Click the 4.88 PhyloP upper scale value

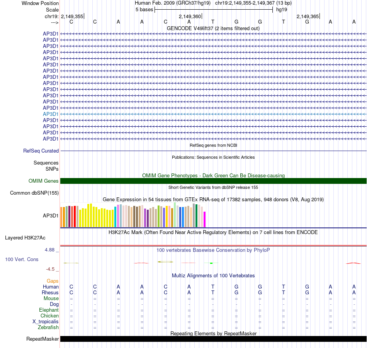[49, 250]
